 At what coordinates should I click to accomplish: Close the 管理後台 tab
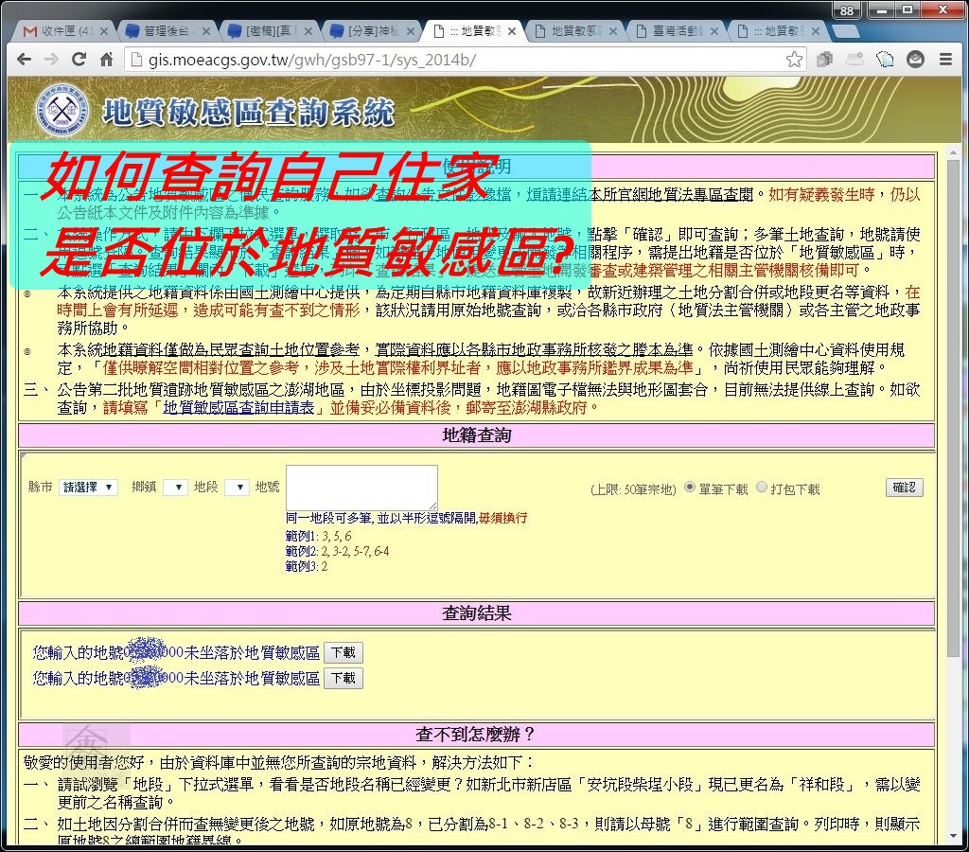(205, 31)
